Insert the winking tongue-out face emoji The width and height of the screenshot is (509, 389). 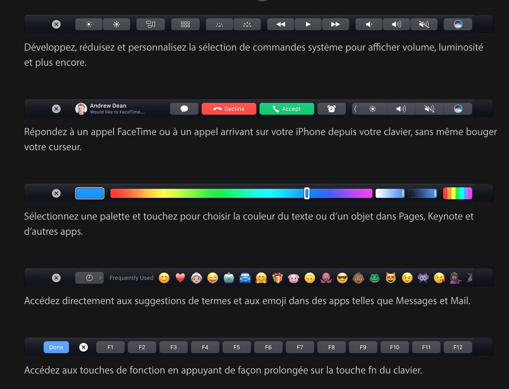[x=213, y=278]
